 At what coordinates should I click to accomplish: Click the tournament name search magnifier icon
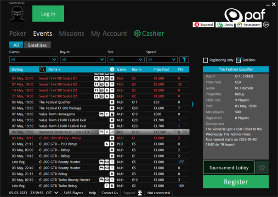pos(43,69)
